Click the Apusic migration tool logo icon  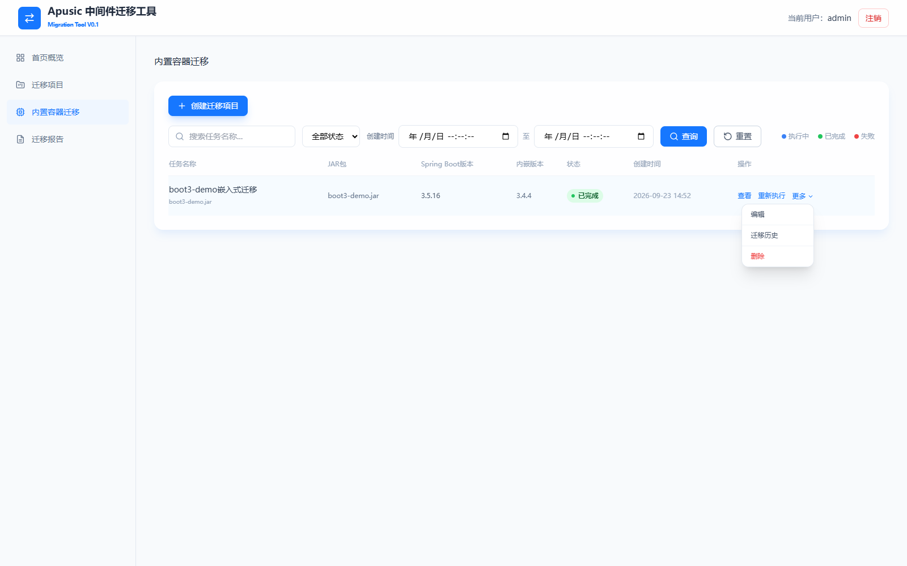pos(29,18)
